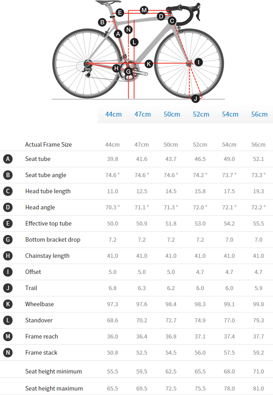Screen dimensions: 273x395
Task: Choose the 52cm size tab
Action: (201, 114)
